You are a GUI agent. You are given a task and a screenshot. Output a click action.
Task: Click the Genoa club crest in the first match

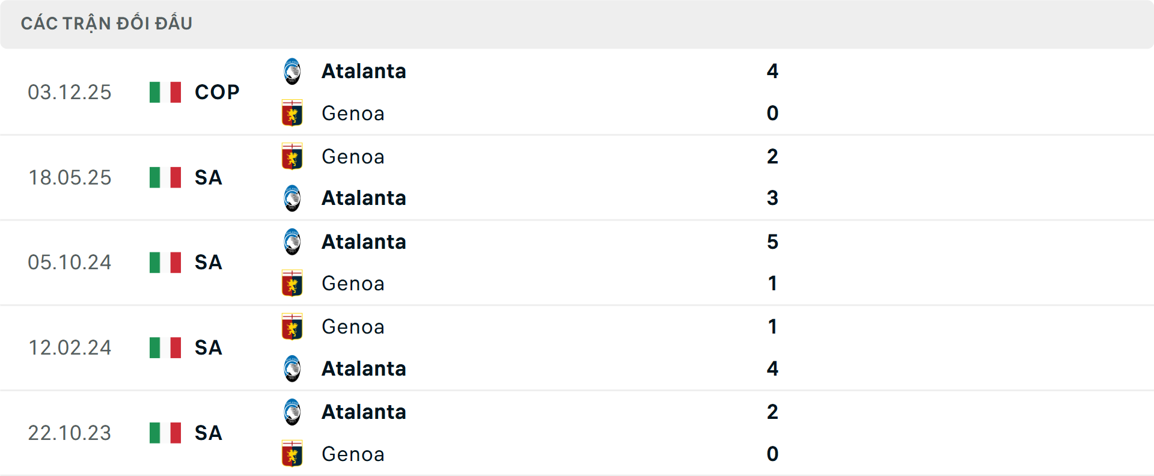293,114
